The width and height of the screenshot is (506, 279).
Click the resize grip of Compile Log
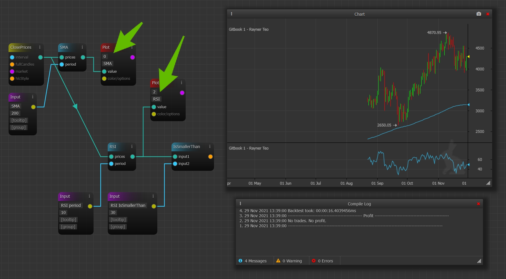pyautogui.click(x=479, y=261)
